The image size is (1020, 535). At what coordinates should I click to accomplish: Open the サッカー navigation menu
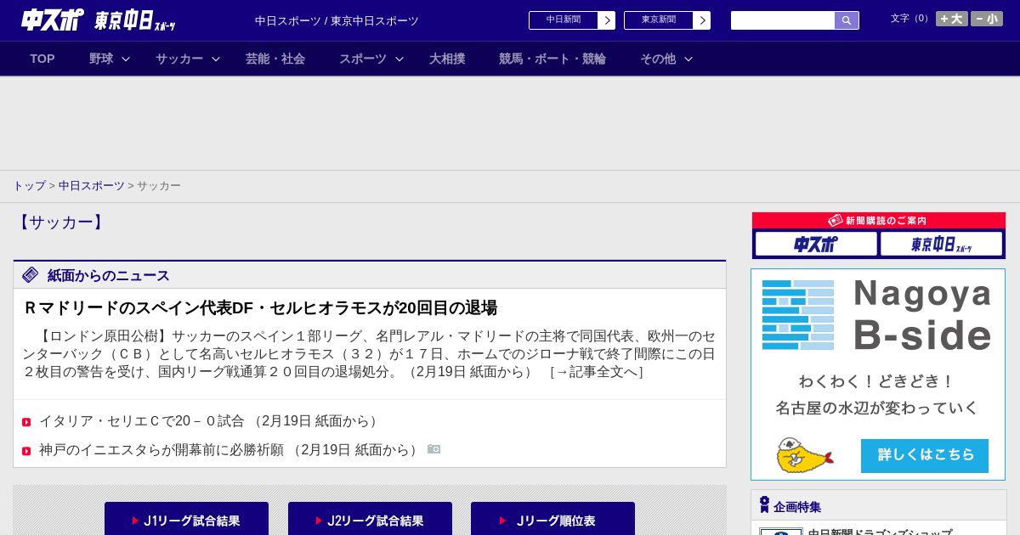click(x=179, y=59)
